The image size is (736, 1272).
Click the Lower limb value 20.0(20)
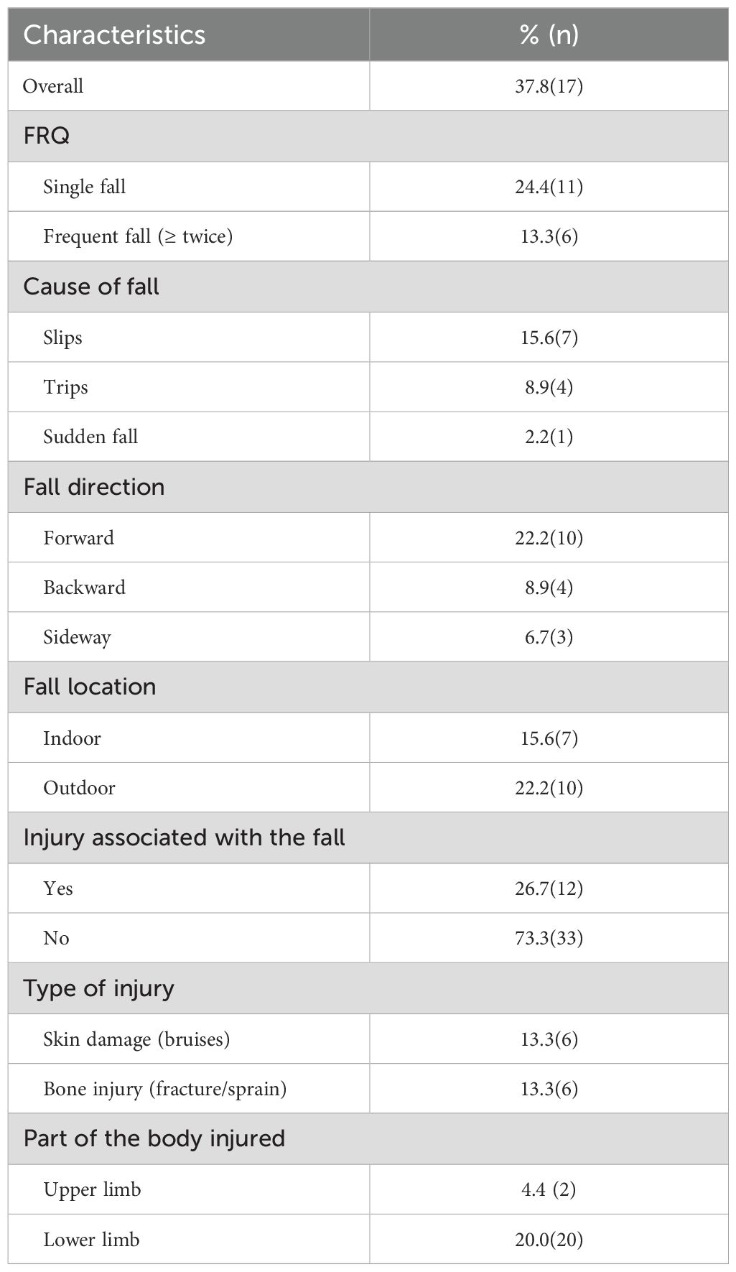tap(549, 1240)
